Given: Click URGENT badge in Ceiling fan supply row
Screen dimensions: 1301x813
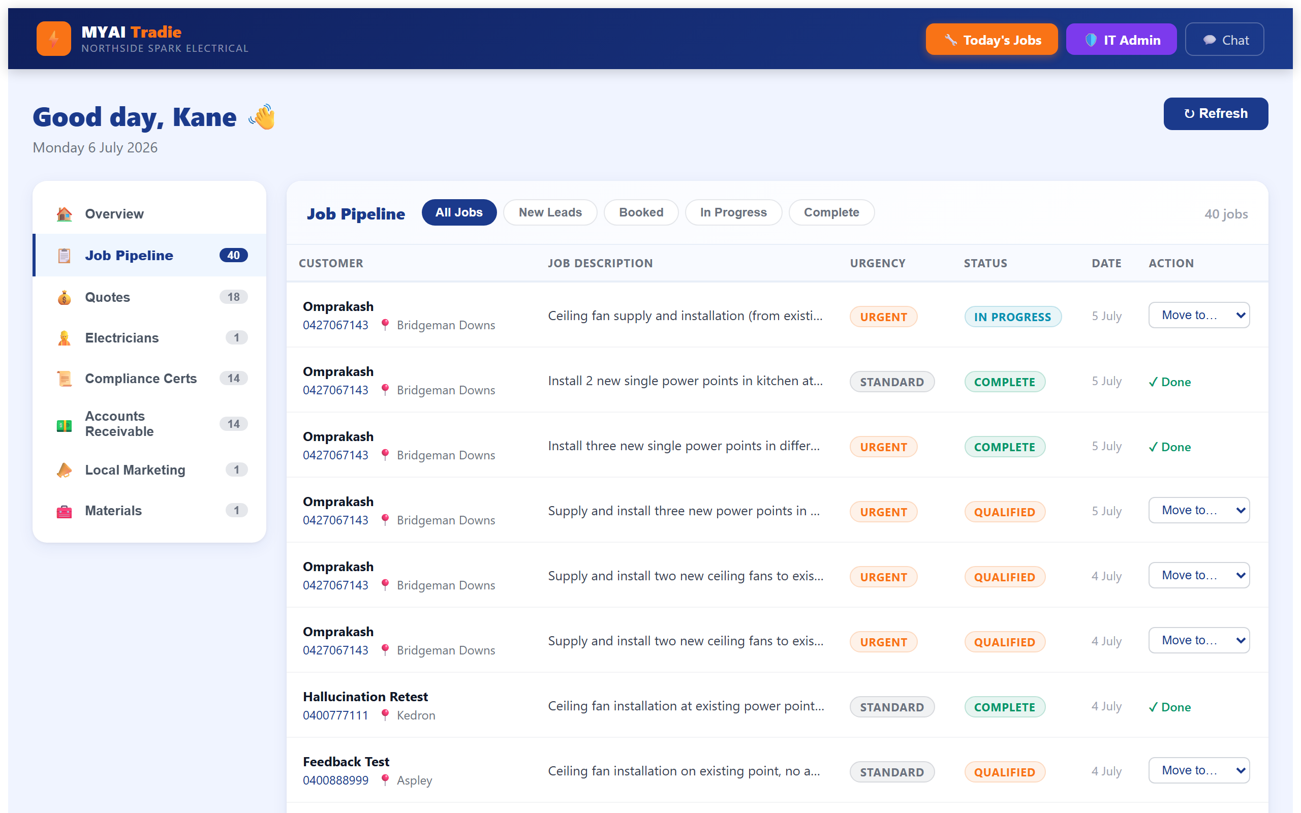Looking at the screenshot, I should [883, 317].
